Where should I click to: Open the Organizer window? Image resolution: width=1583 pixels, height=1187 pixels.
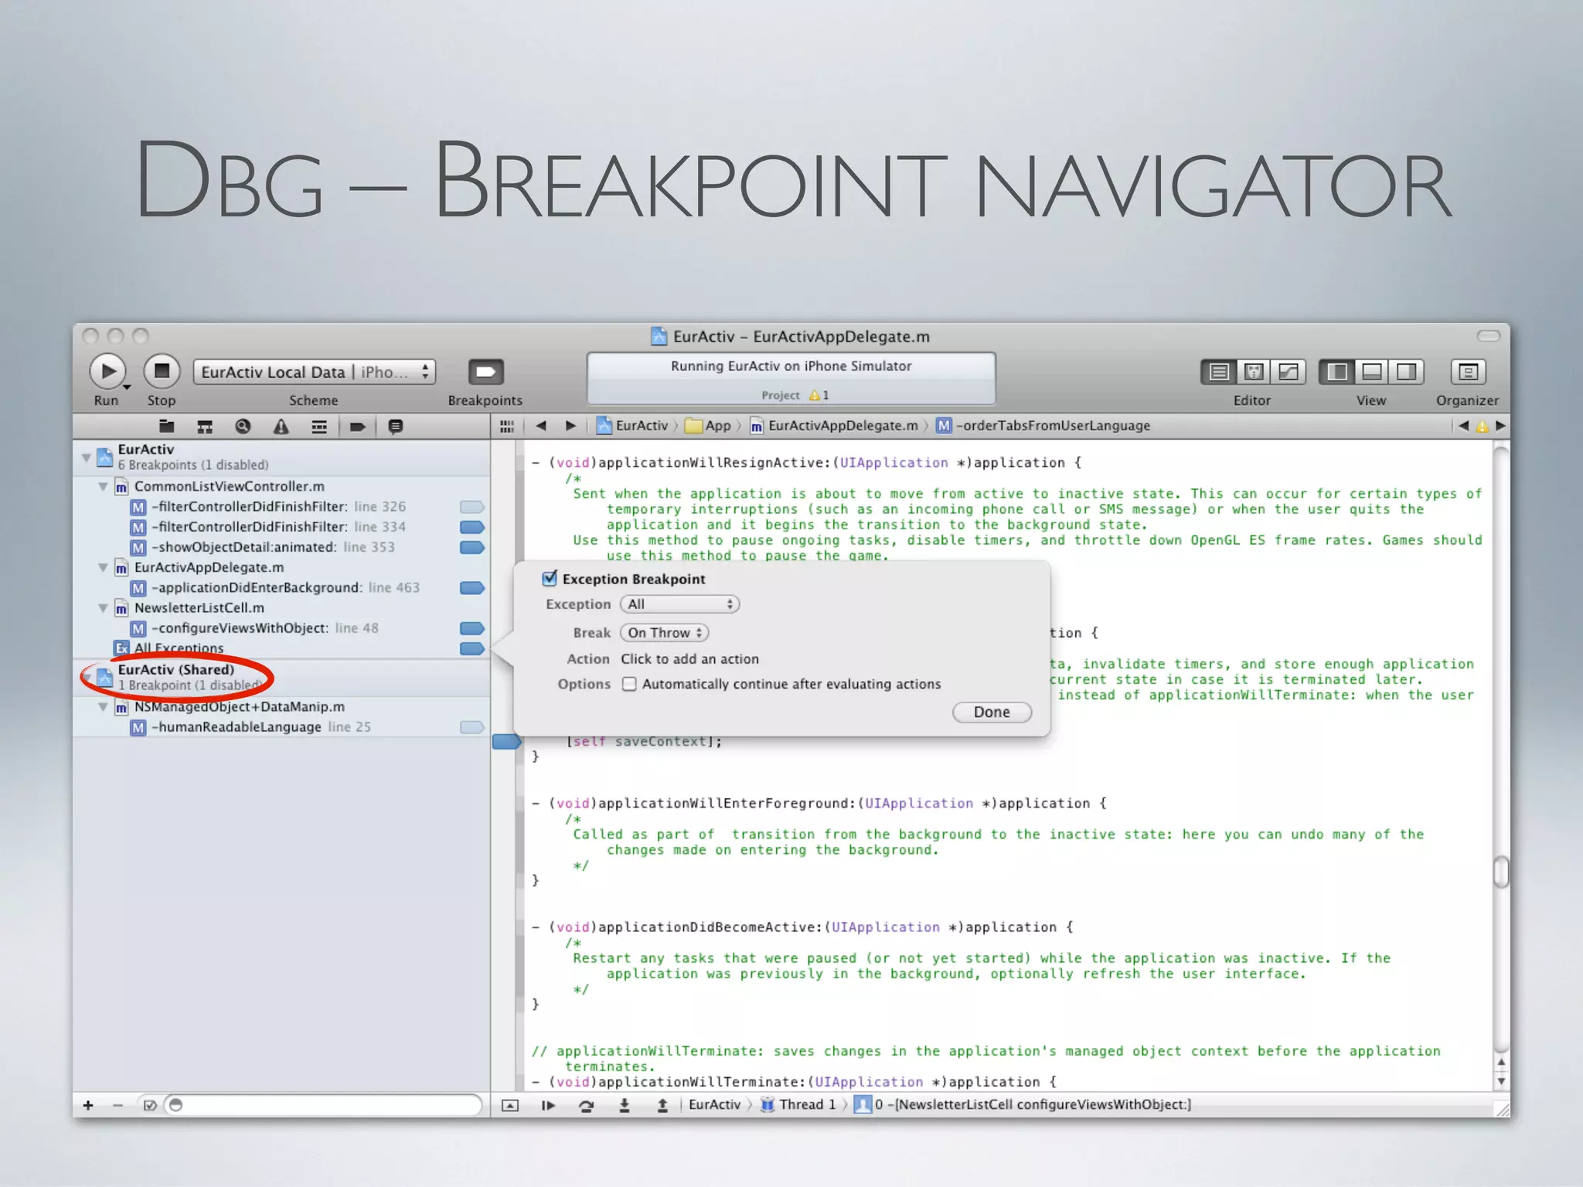point(1468,372)
